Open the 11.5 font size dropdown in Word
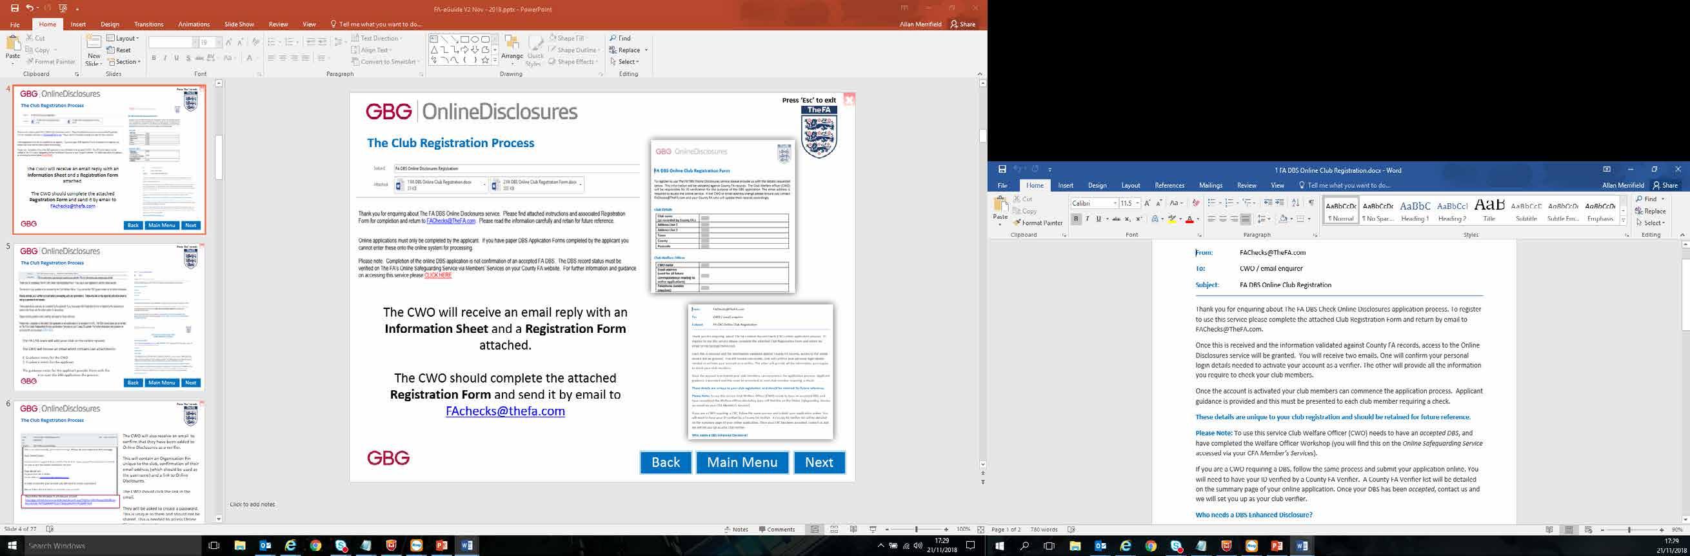 [1138, 203]
